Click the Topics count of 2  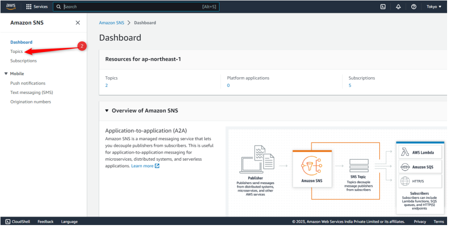[106, 85]
